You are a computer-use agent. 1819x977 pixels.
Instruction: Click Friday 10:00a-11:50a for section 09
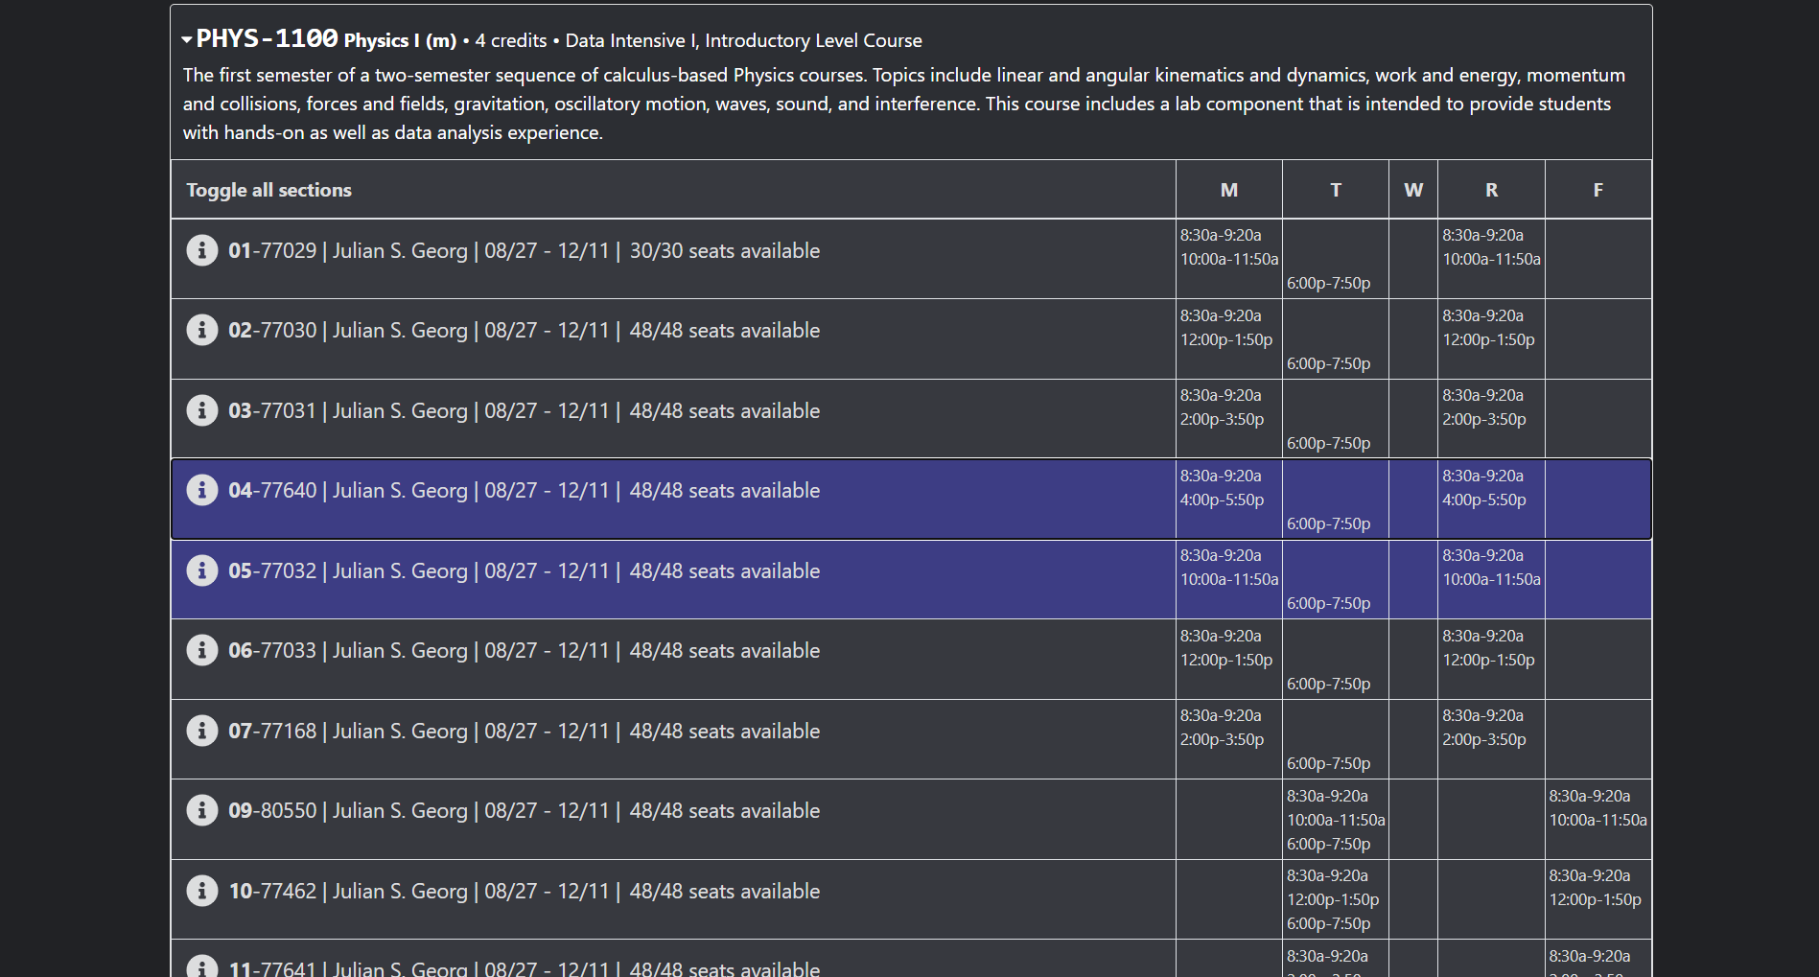click(x=1598, y=820)
